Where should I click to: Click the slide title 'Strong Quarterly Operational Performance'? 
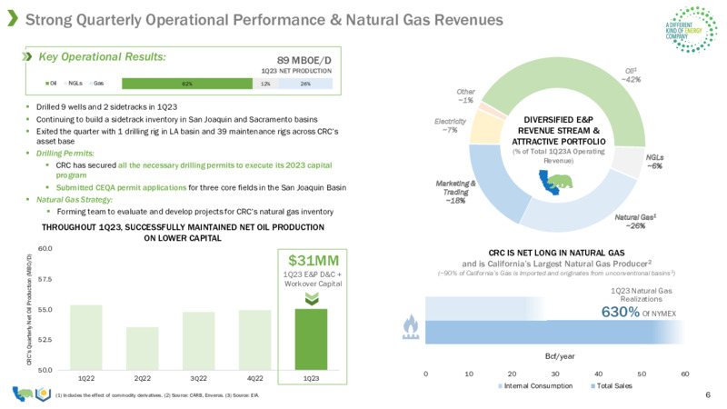coord(264,19)
